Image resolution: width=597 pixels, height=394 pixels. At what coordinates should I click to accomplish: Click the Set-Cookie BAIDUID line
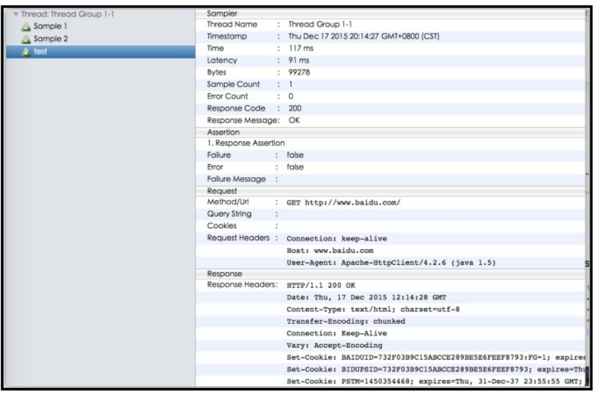[436, 358]
